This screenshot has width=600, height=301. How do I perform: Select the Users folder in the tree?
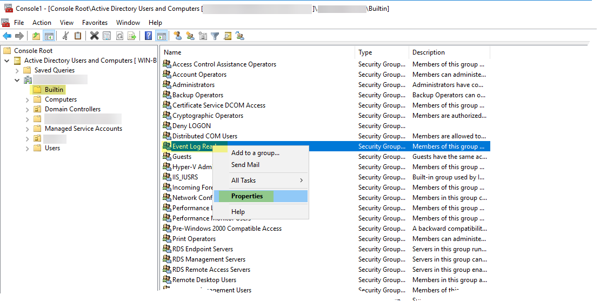click(52, 148)
